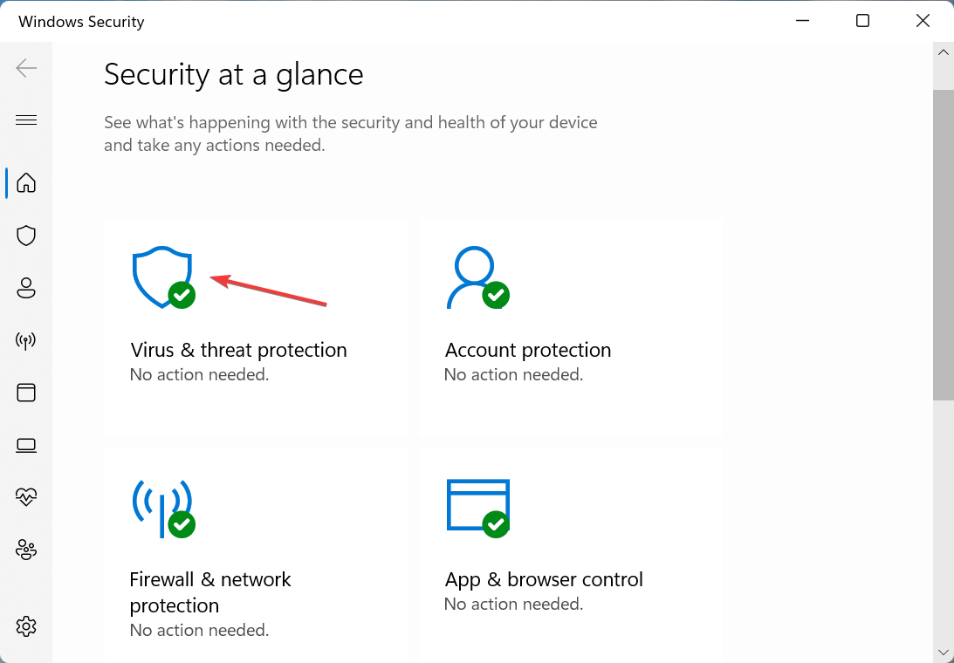Open the Account protection tile icon
Screen dimensions: 954x663
pos(477,277)
